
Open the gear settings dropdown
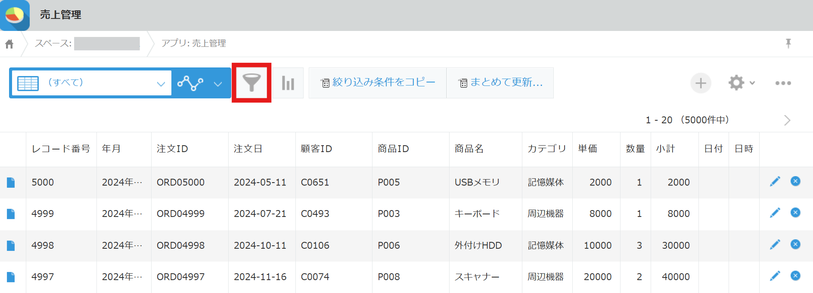pyautogui.click(x=741, y=83)
